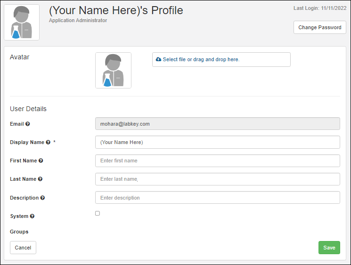Click the avatar preview thumbnail
Screen dimensions: 351x265
pos(113,70)
